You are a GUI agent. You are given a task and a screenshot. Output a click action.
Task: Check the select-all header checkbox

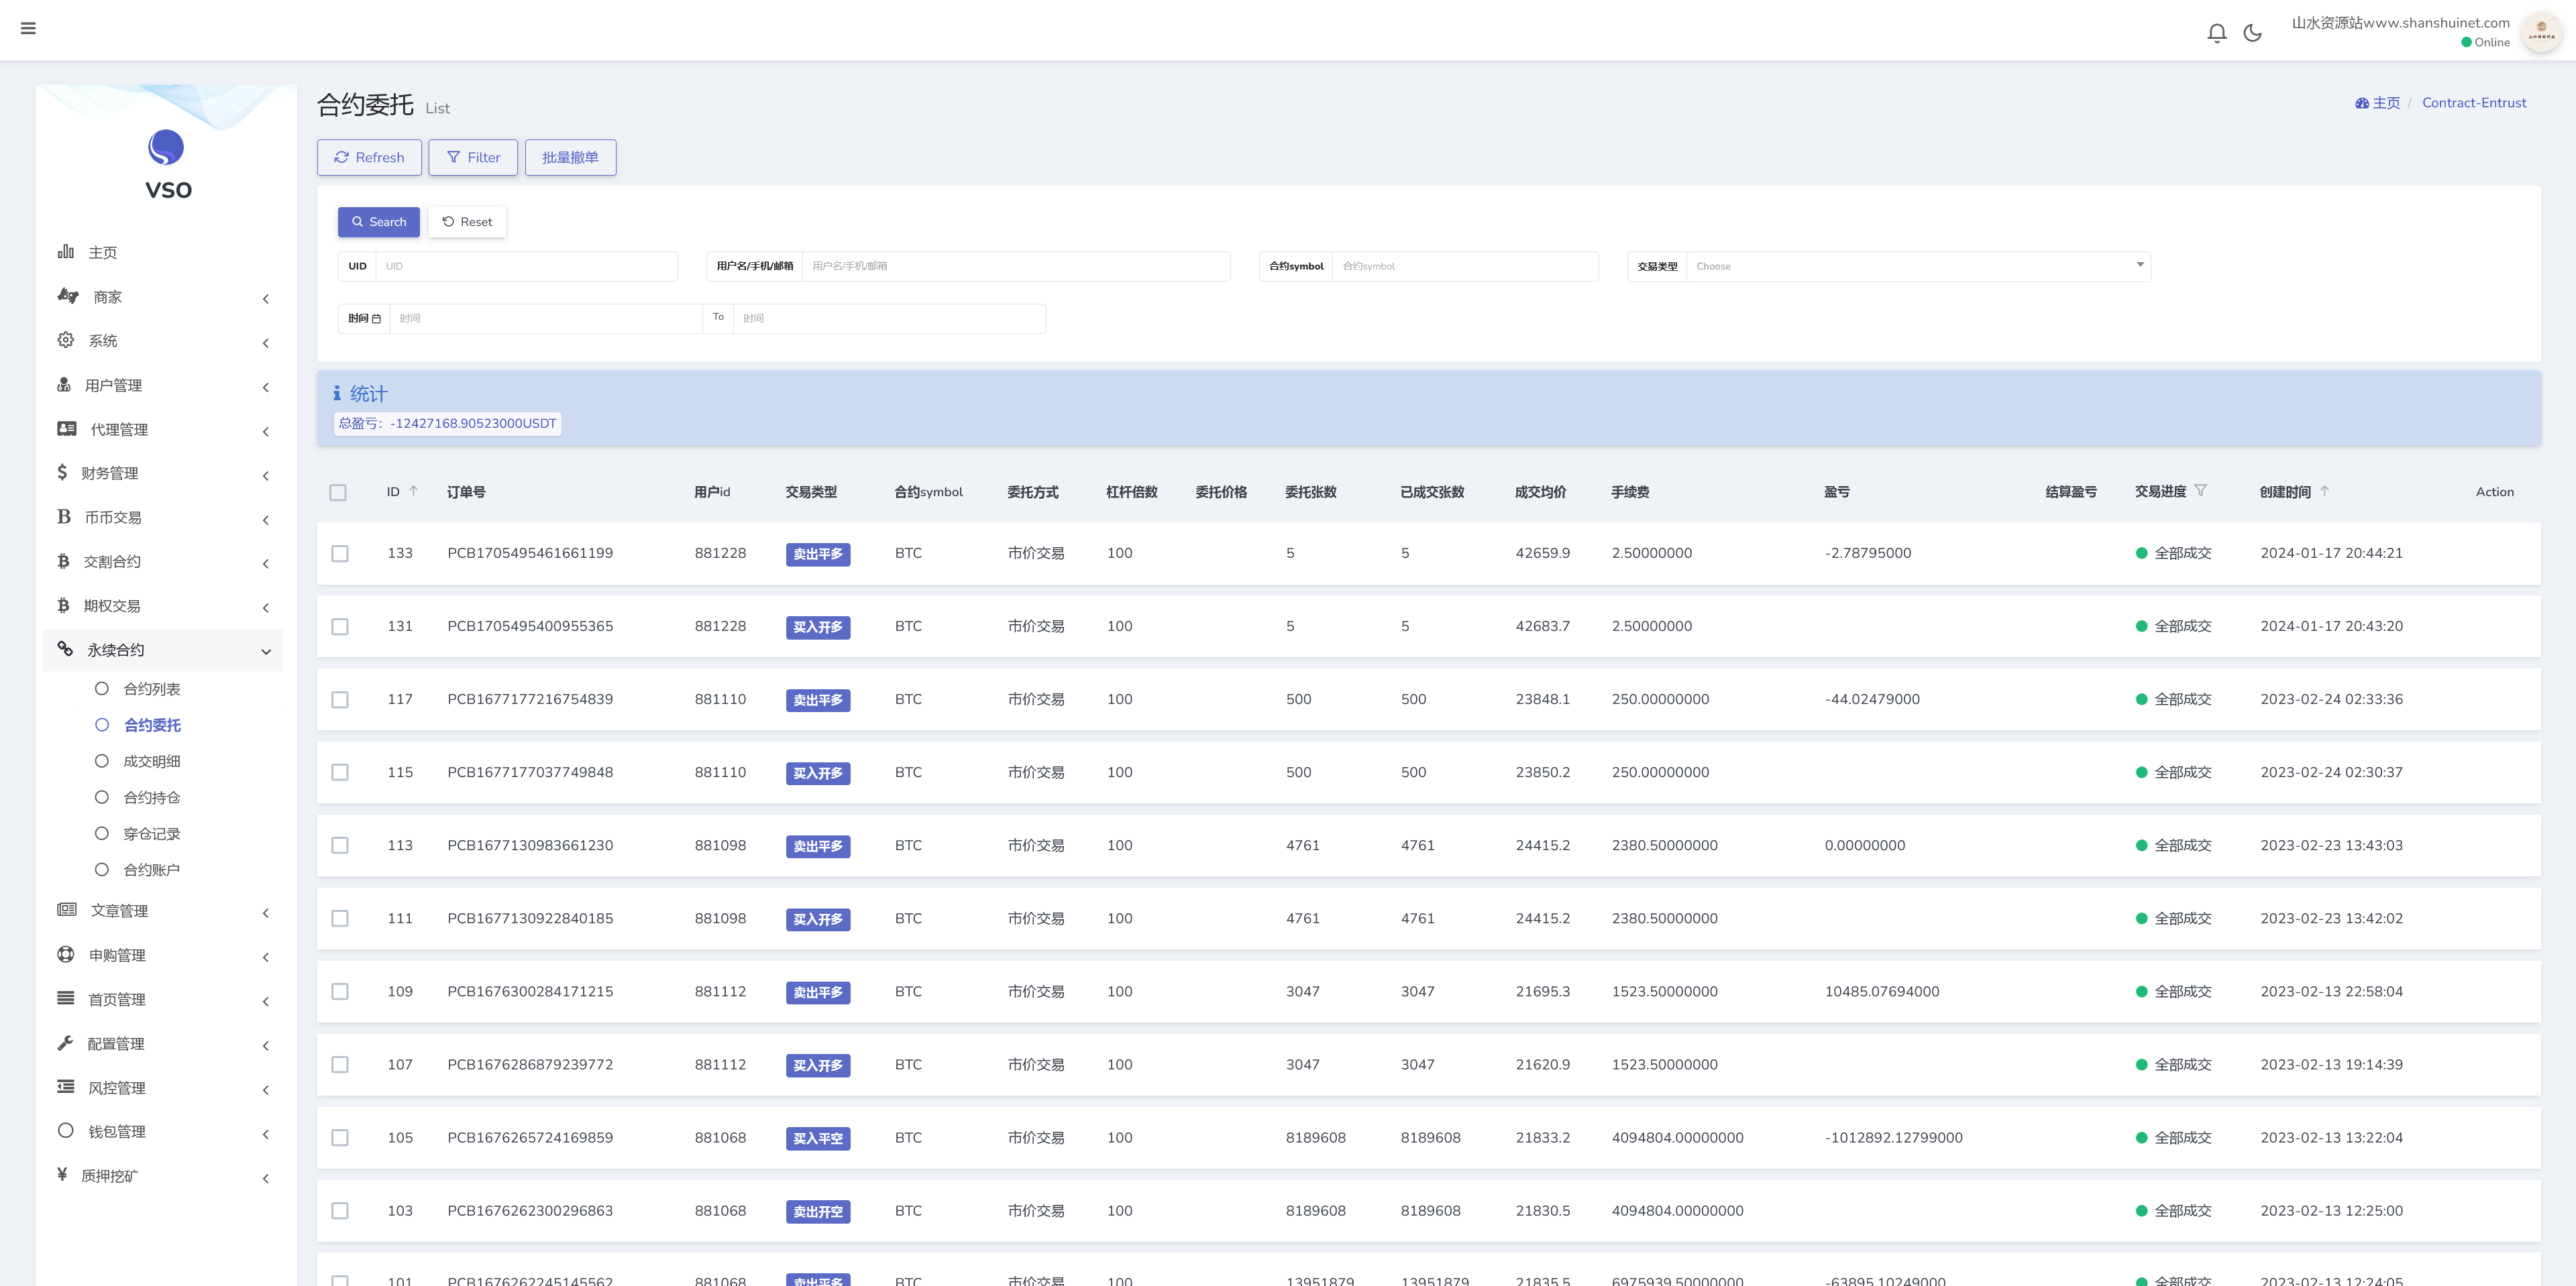click(x=338, y=493)
